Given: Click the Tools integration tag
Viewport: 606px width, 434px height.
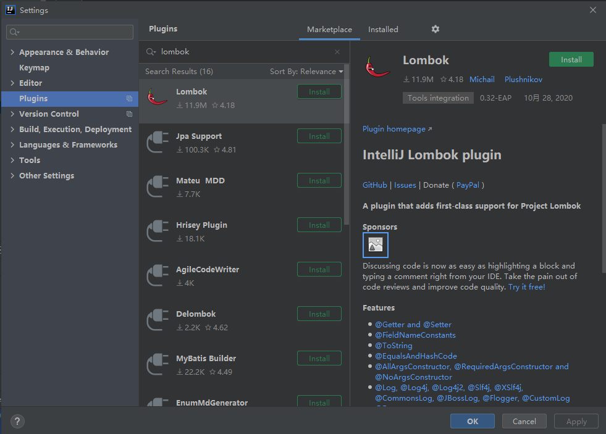Looking at the screenshot, I should coord(438,98).
